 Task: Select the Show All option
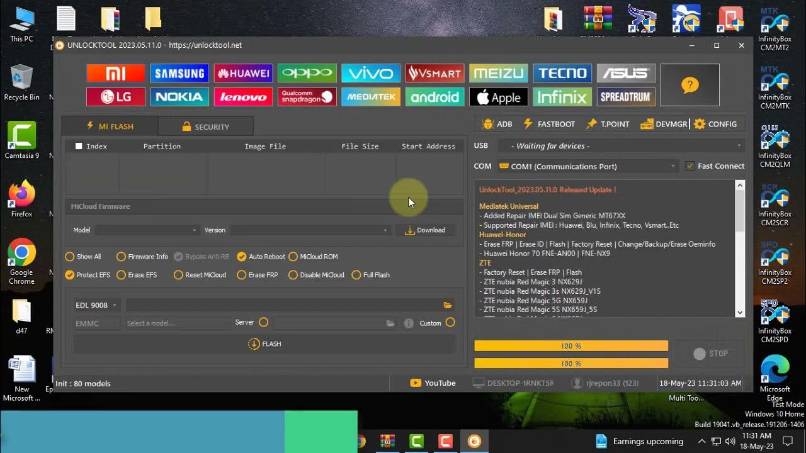point(83,257)
